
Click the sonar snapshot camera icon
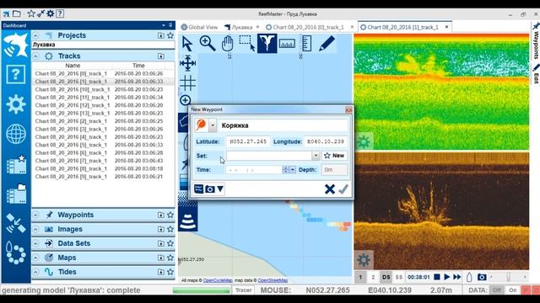(482, 277)
